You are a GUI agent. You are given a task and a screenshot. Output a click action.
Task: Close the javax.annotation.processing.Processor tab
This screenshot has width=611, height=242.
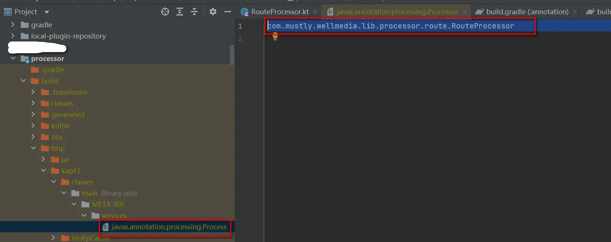point(465,12)
